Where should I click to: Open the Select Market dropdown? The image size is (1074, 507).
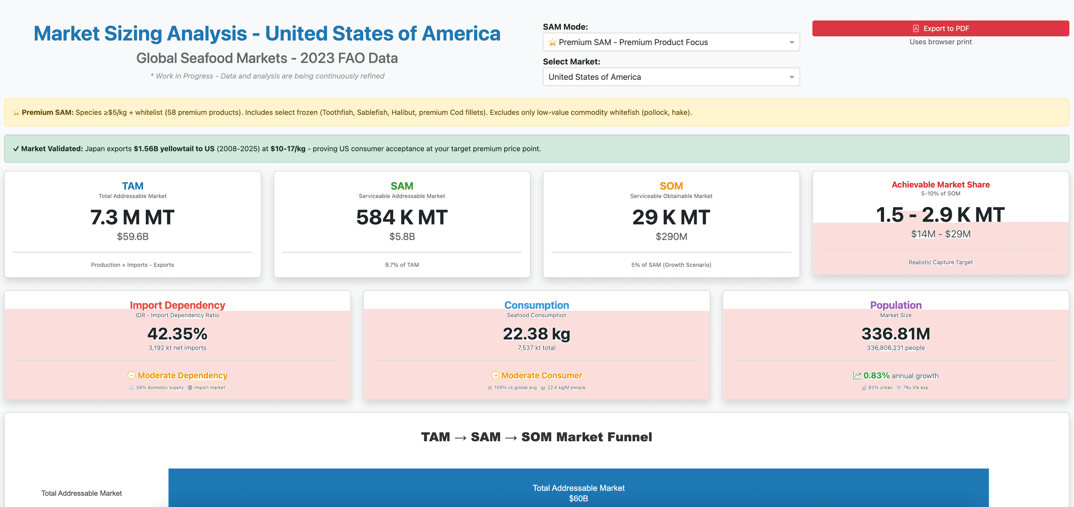click(671, 77)
